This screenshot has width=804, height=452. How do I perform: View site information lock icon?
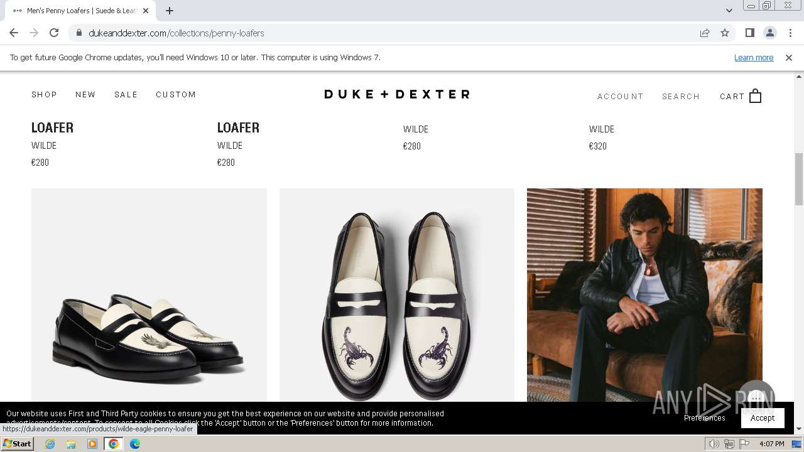(79, 33)
